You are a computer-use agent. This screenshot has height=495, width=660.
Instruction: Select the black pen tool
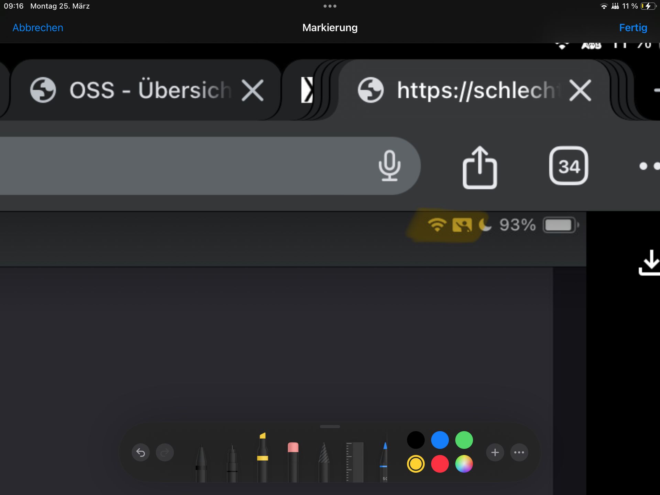pos(201,462)
